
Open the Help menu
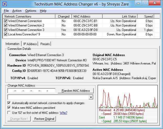[43, 11]
